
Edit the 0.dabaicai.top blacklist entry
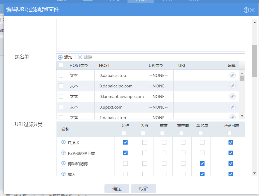coord(232,75)
